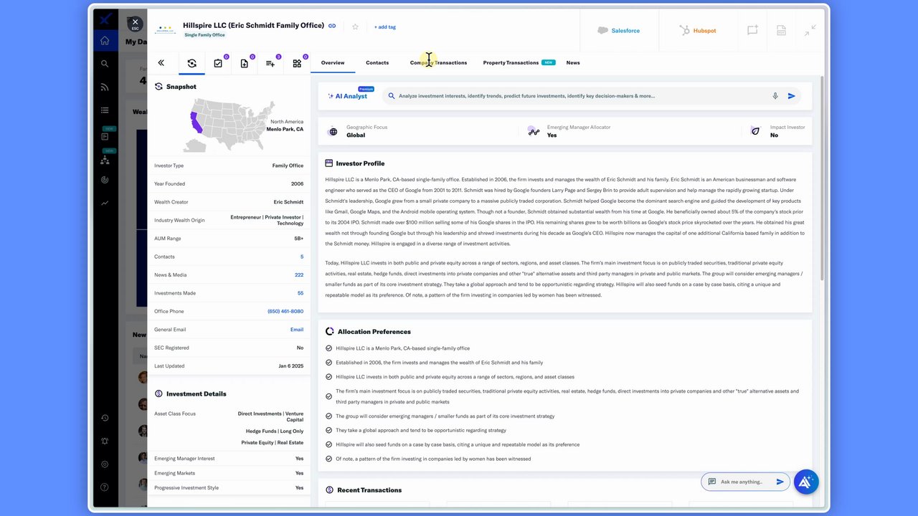Click the Single Family Office tag
Screen dimensions: 918x516
(x=204, y=35)
